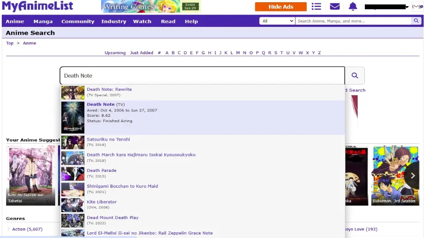424x238 pixels.
Task: Filter anime by the # symbol
Action: click(x=159, y=53)
